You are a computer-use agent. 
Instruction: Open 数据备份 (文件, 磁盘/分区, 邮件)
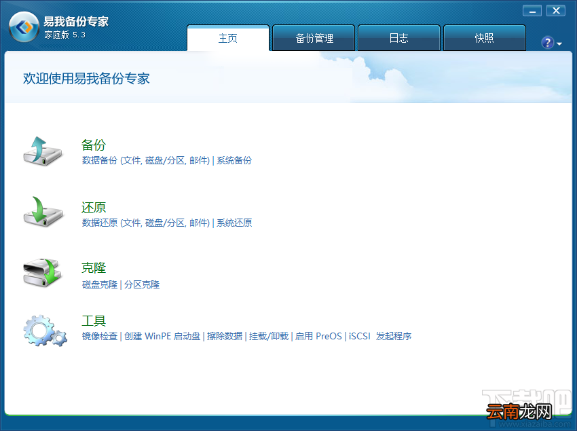point(146,160)
